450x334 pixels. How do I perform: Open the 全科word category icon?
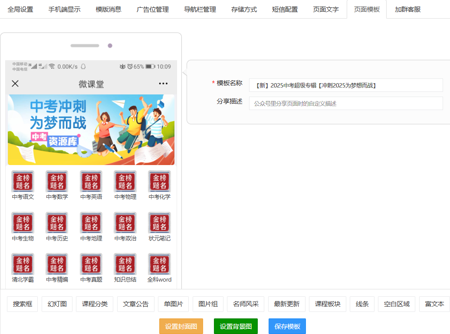159,264
